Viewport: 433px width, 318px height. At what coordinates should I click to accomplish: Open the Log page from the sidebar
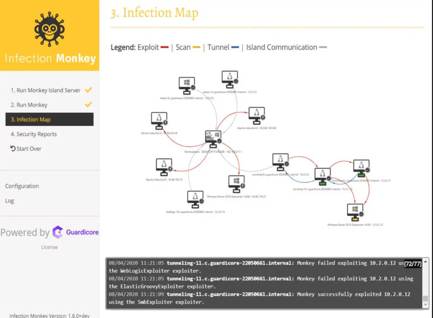(10, 201)
